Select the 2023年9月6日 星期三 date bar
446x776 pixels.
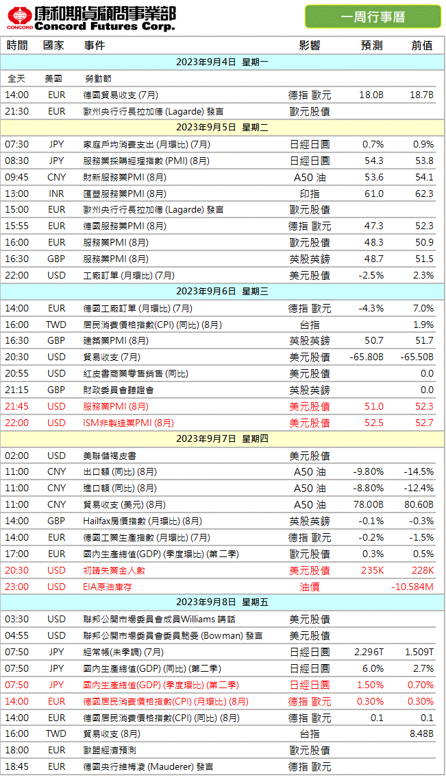tap(223, 292)
